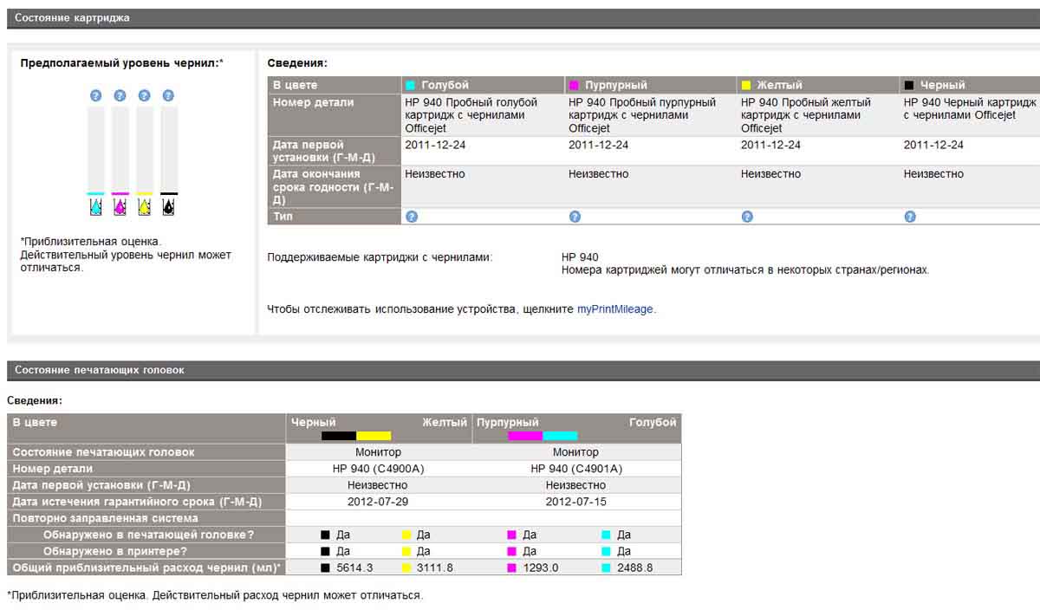Select install date 2011-12-24 in Голубой column

pyautogui.click(x=435, y=145)
